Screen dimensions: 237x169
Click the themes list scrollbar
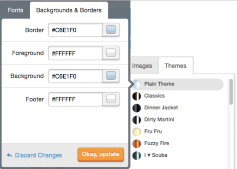coord(231,92)
